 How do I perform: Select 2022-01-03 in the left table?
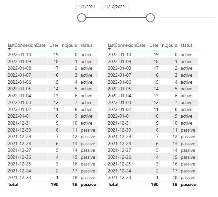(19, 102)
